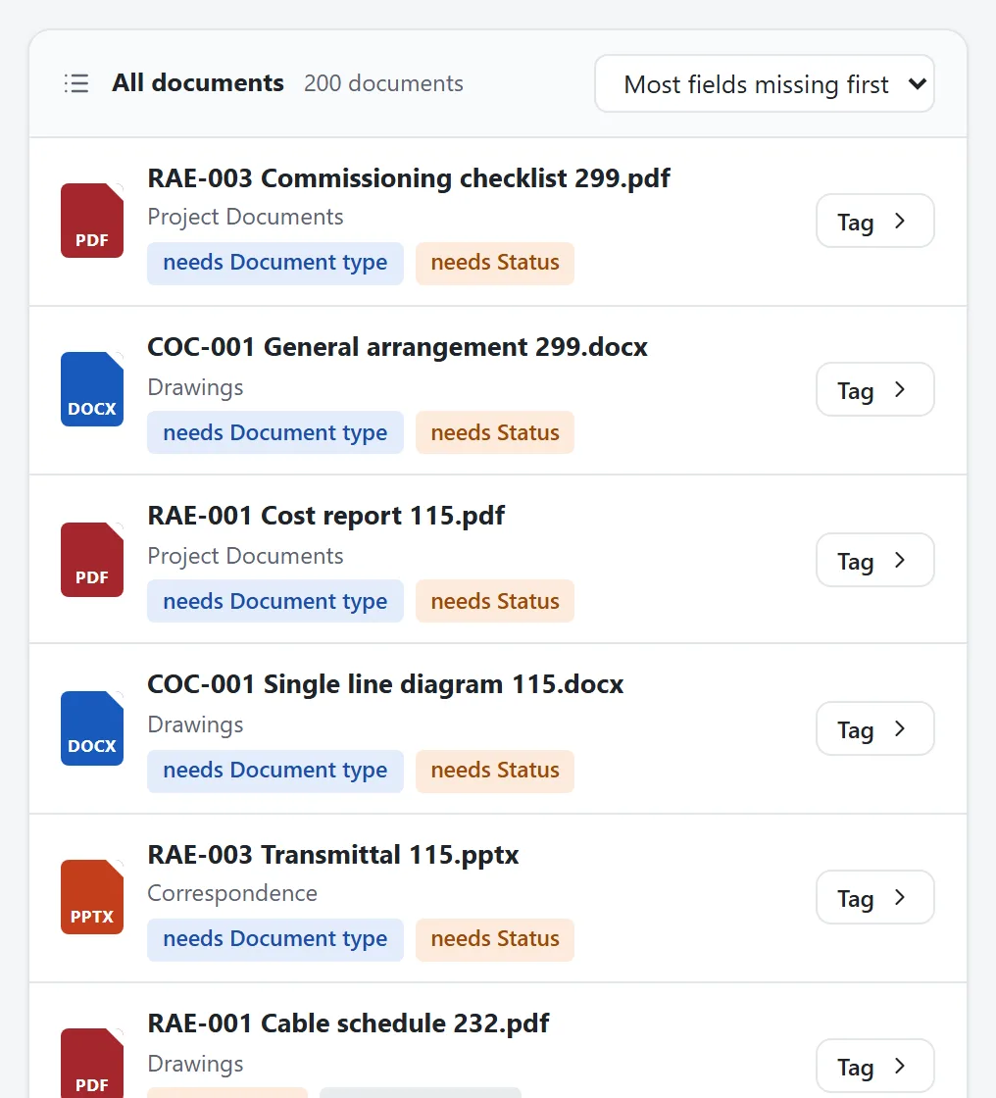Viewport: 996px width, 1098px height.
Task: Tag COC-001 General arrangement 299.docx
Action: (874, 389)
